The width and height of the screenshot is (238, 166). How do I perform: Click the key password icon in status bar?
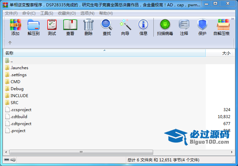pos(13,160)
